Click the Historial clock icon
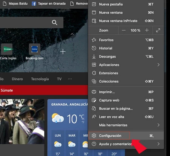The image size is (170, 156). 94,48
